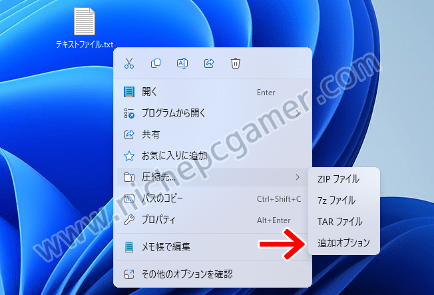Click the Ctrl+Shift+C shortcut text
This screenshot has height=295, width=434.
click(279, 199)
